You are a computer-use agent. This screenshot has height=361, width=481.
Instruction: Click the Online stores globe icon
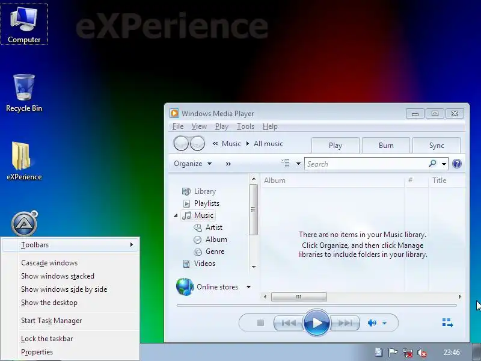(185, 287)
